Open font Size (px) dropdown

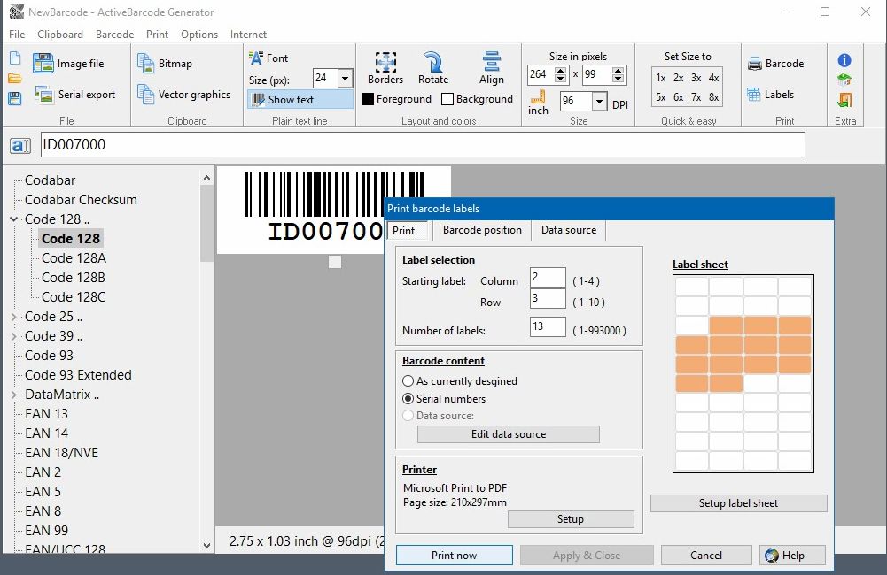(345, 79)
